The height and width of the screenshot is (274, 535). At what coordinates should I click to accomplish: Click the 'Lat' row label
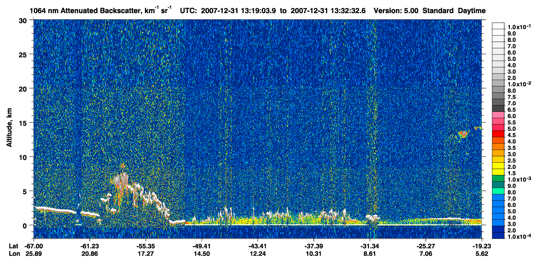(x=14, y=246)
